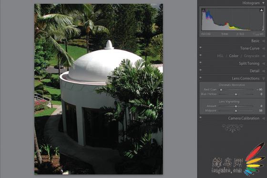Click the panel end ornament flourish
267x178 pixels.
coord(233,128)
